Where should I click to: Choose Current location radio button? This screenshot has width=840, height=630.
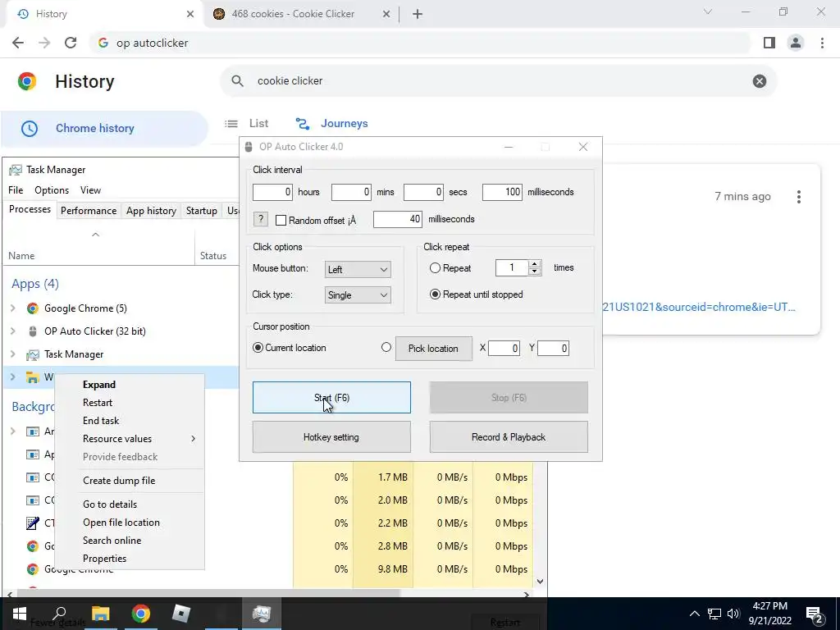[258, 348]
